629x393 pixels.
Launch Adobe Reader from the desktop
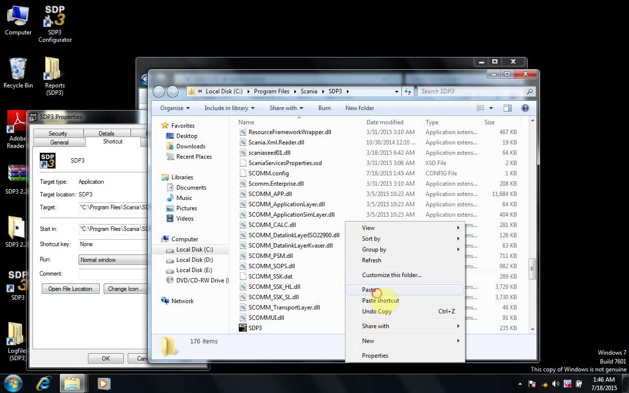tap(16, 130)
